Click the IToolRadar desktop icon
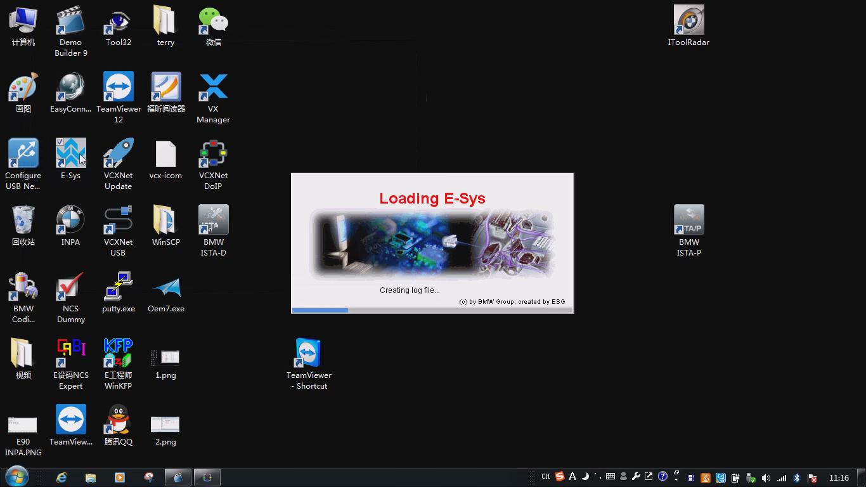Viewport: 866px width, 487px height. click(688, 21)
